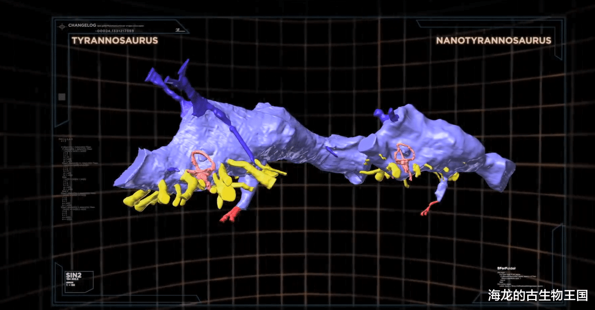Click the SForFolder heading
Image resolution: width=595 pixels, height=310 pixels.
coord(506,269)
